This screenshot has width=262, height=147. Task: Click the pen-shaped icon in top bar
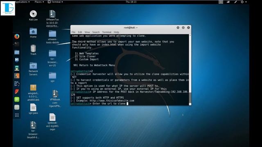tap(235, 2)
